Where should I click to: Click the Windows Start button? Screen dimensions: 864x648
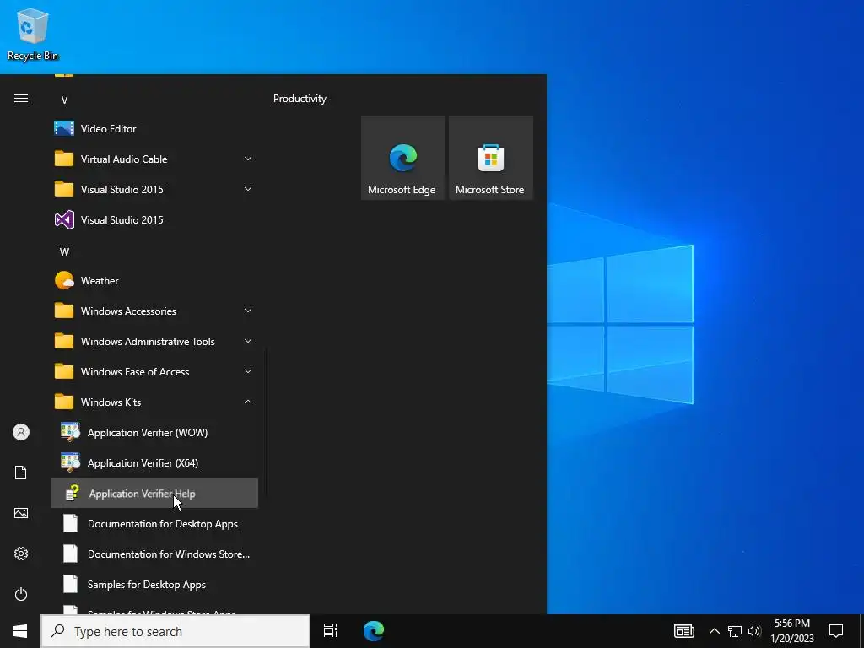[x=20, y=631]
